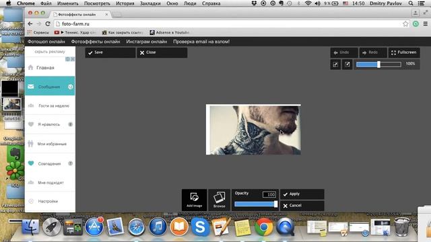Click скрыть рекламу link
This screenshot has width=431, height=242.
pyautogui.click(x=50, y=52)
